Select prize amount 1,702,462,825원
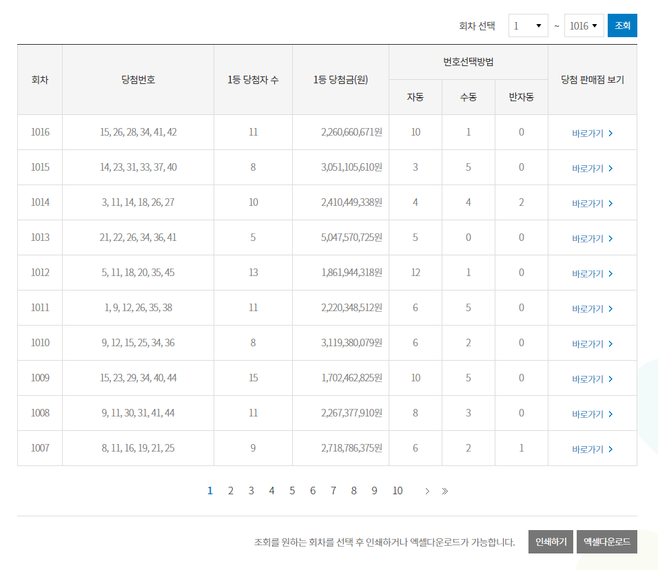The width and height of the screenshot is (658, 570). pos(351,378)
